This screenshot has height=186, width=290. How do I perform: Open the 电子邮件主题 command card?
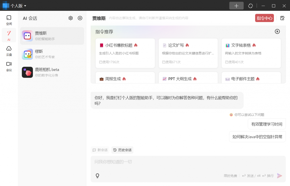(251, 78)
